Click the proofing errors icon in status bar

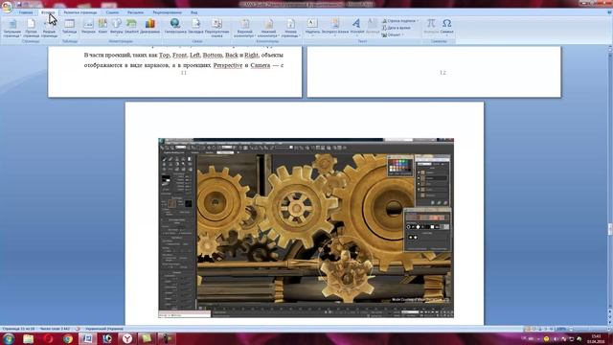(78, 329)
